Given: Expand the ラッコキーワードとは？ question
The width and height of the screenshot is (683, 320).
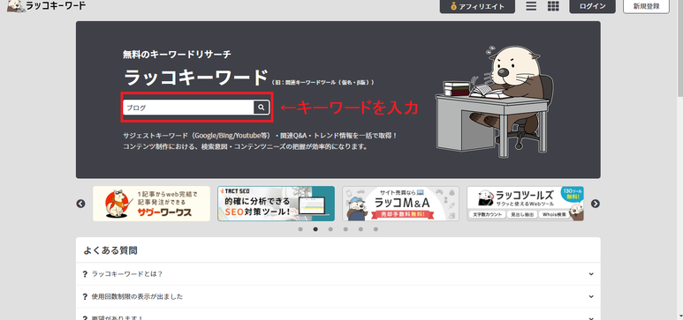Looking at the screenshot, I should (x=338, y=274).
